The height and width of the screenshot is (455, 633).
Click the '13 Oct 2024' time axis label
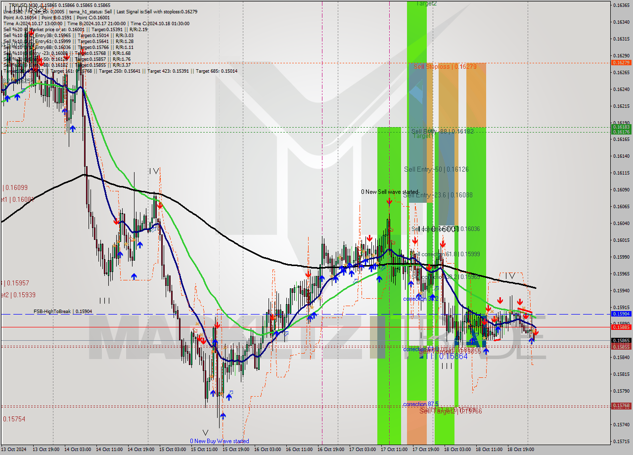[15, 450]
